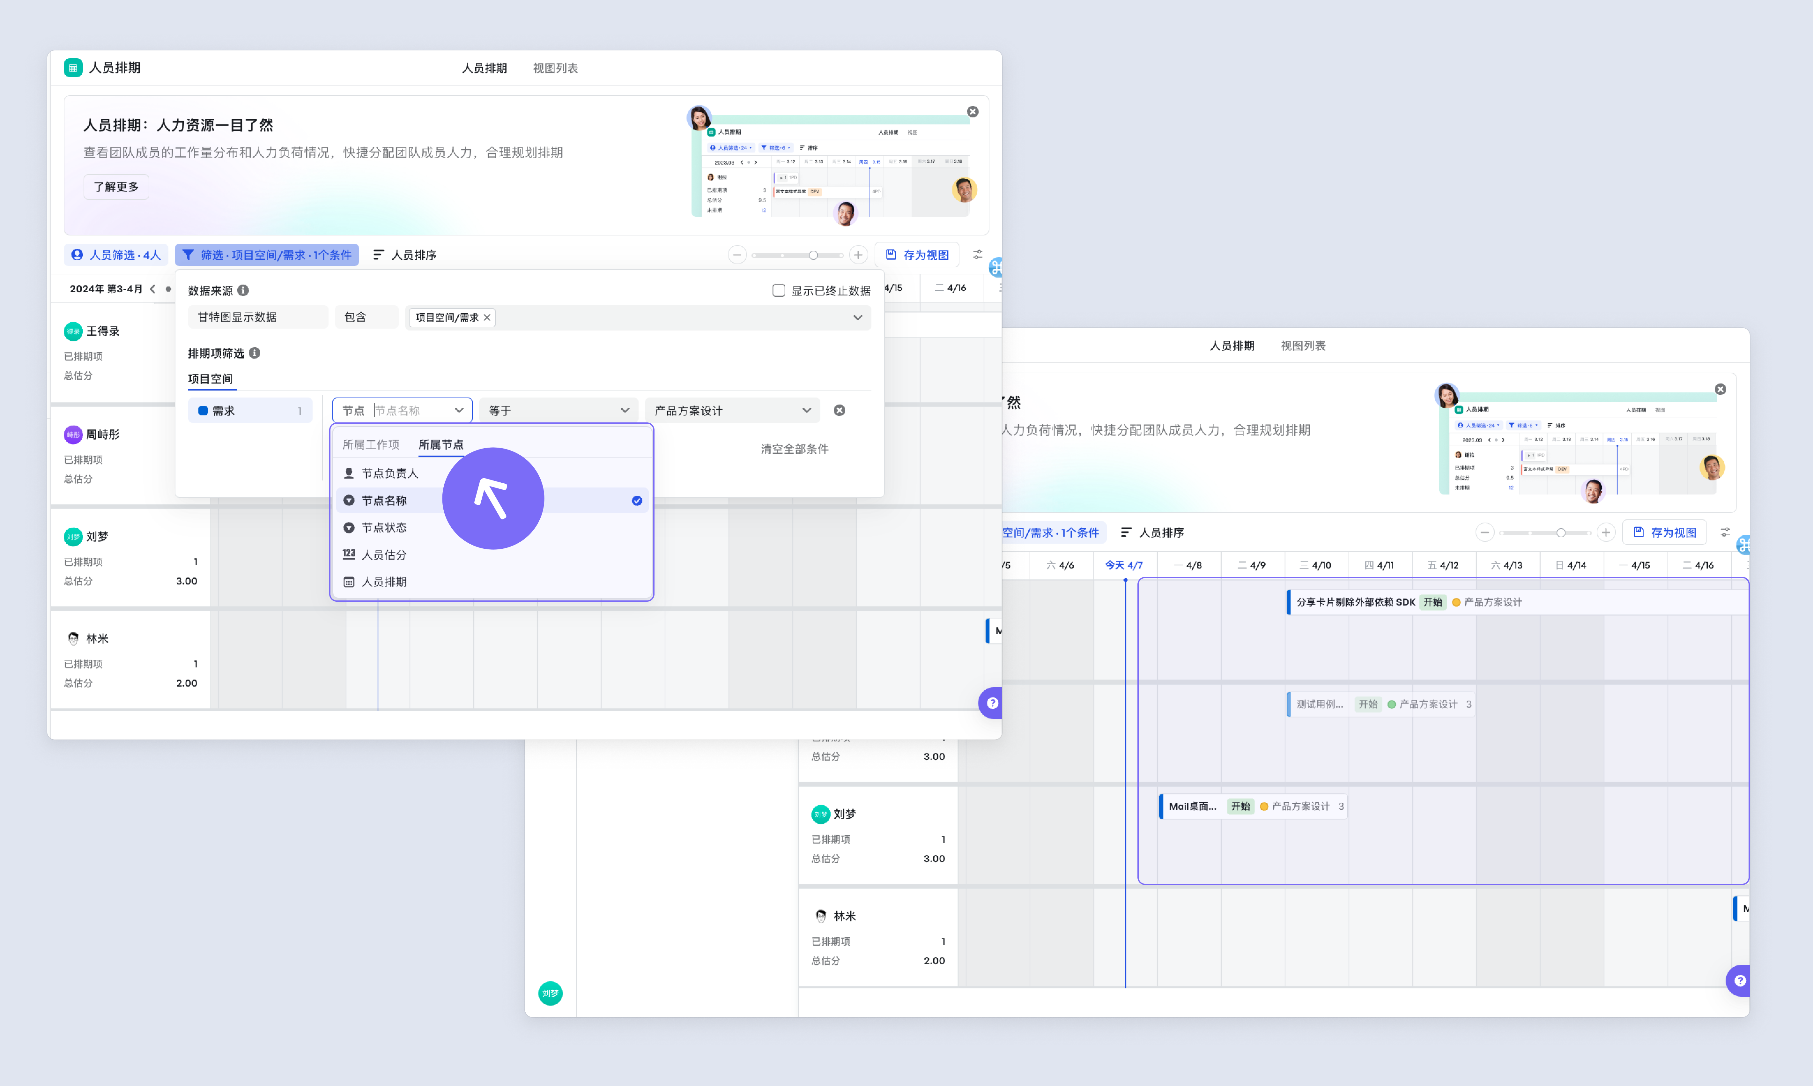The image size is (1813, 1086).
Task: Click the info icon beside 数据来源
Action: pyautogui.click(x=243, y=291)
